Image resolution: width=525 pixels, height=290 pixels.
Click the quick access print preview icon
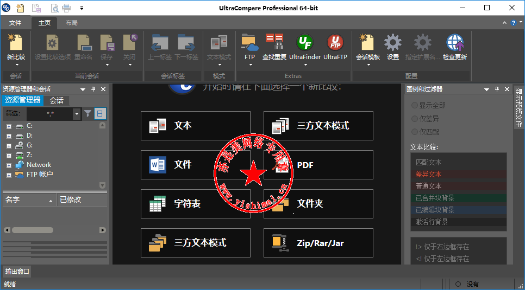pyautogui.click(x=55, y=8)
